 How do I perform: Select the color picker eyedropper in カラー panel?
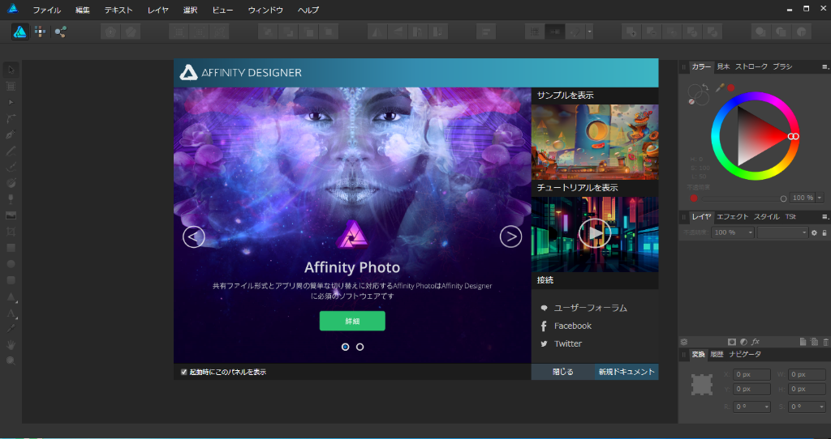[x=719, y=87]
